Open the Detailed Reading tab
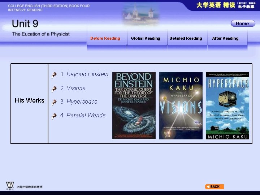 [x=186, y=38]
